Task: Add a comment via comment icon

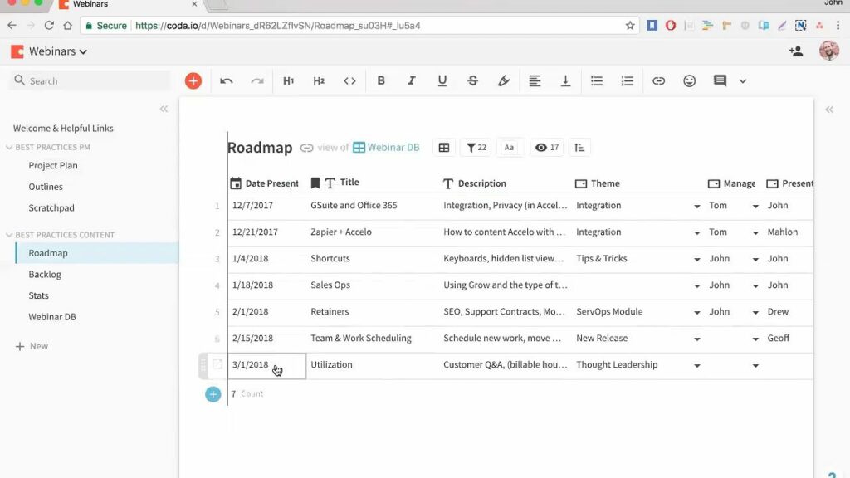Action: pyautogui.click(x=720, y=80)
